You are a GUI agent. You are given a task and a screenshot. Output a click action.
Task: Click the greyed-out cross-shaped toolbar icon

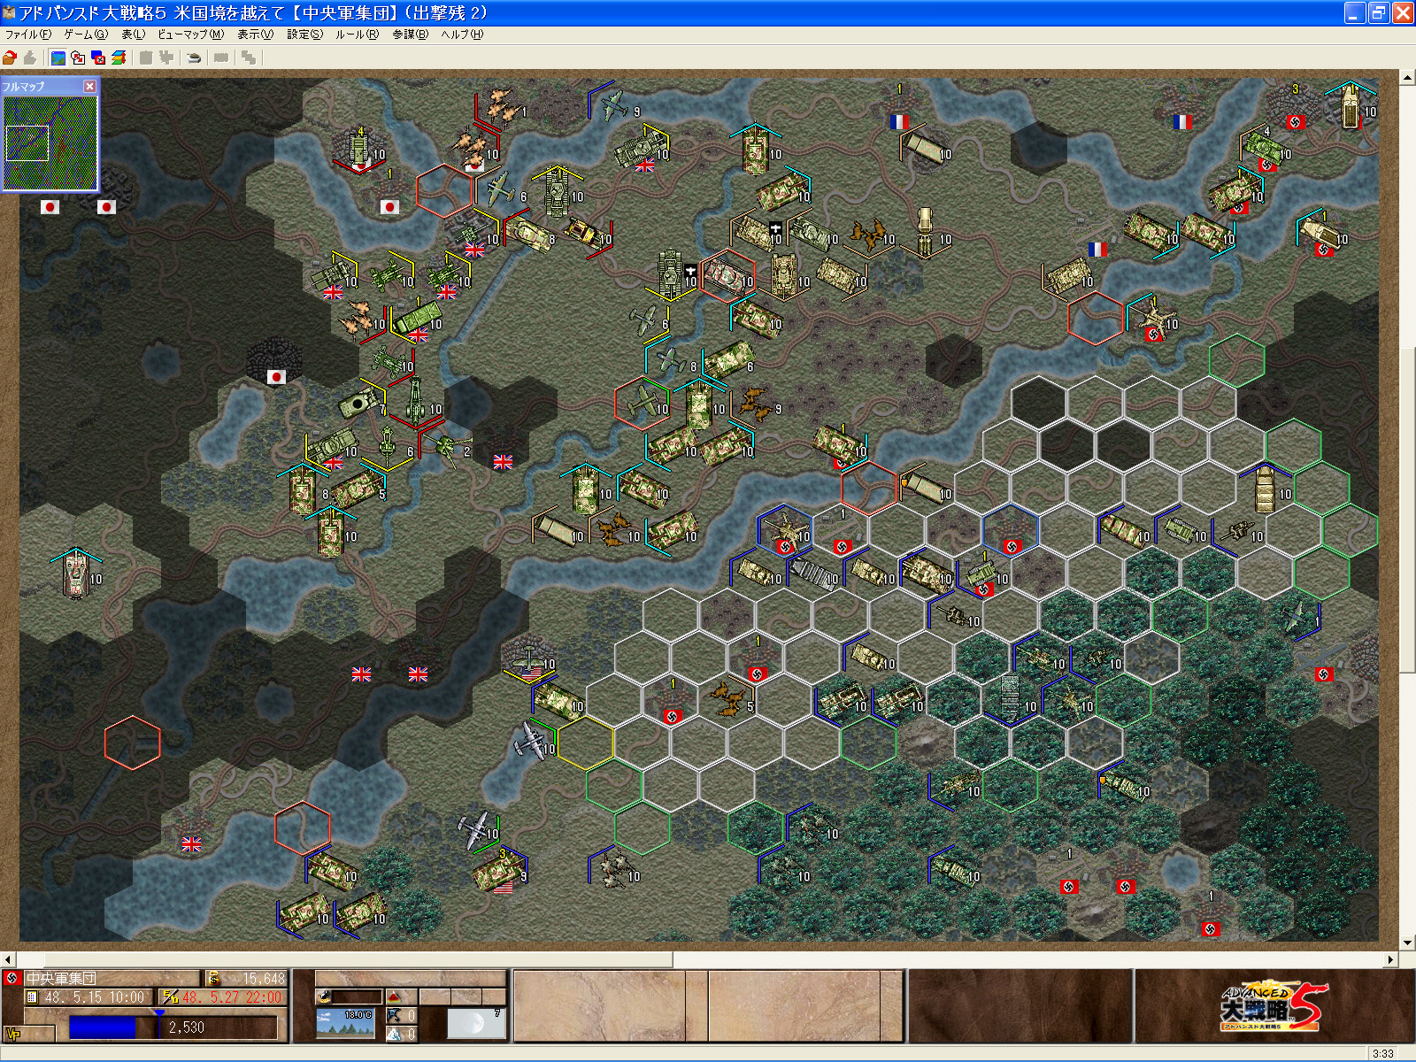tap(165, 58)
